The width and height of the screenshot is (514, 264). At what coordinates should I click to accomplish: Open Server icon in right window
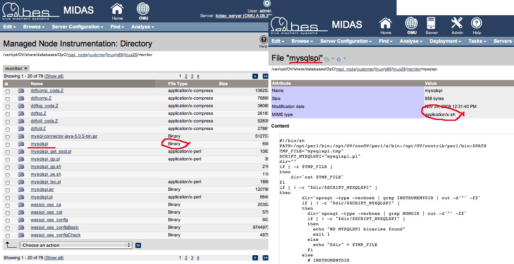431,26
